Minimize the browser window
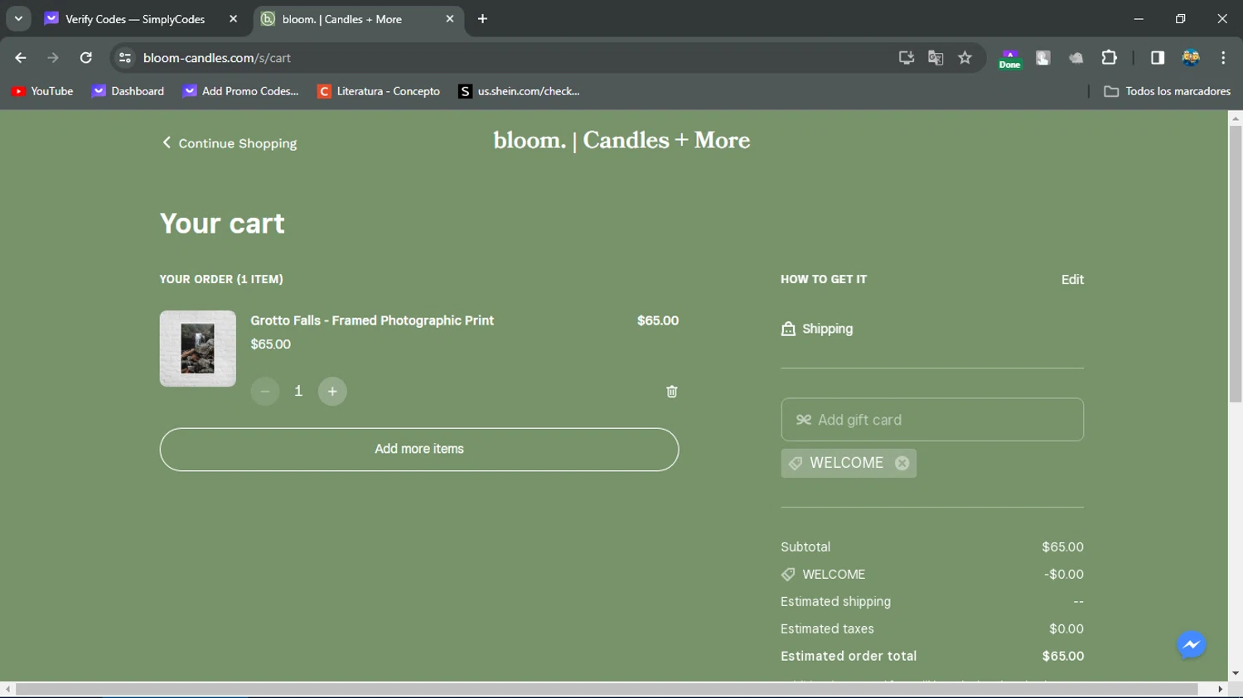The height and width of the screenshot is (698, 1243). point(1139,19)
